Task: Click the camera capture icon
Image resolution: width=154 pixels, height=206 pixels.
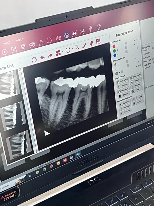Action: point(59,38)
